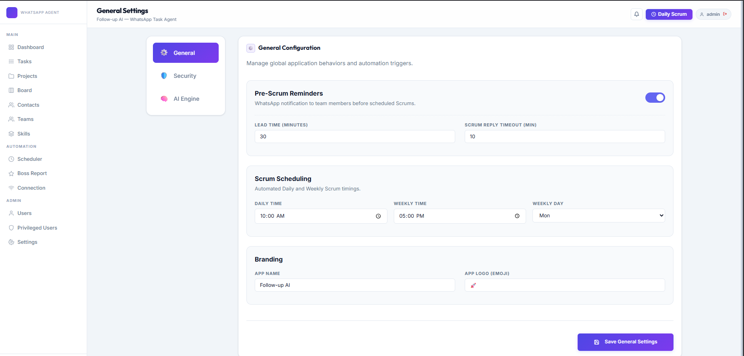The height and width of the screenshot is (356, 744).
Task: Select the rocket App Logo emoji field
Action: point(564,285)
